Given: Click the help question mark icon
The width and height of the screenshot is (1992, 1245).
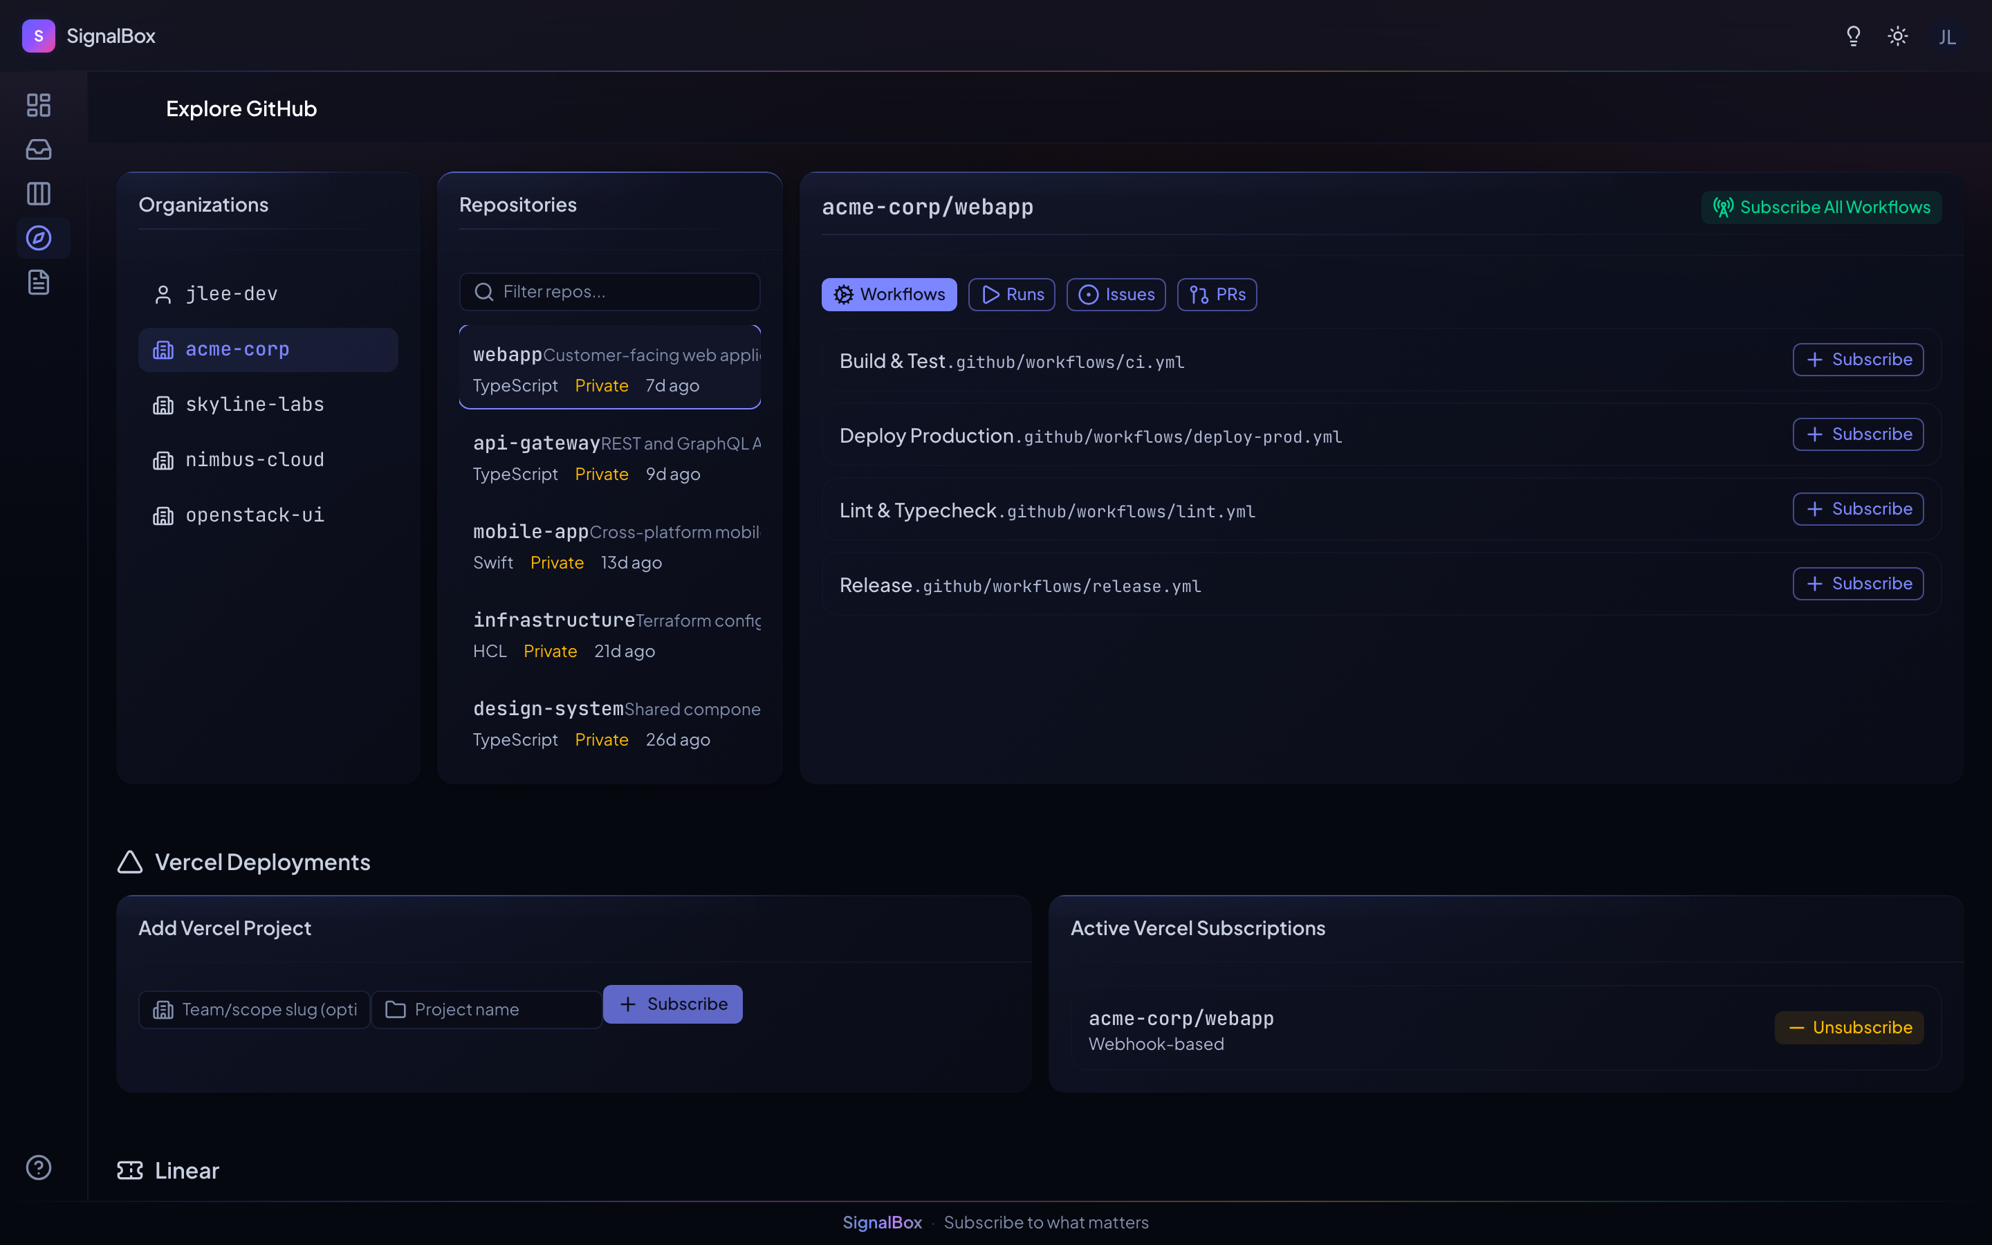Looking at the screenshot, I should 39,1167.
